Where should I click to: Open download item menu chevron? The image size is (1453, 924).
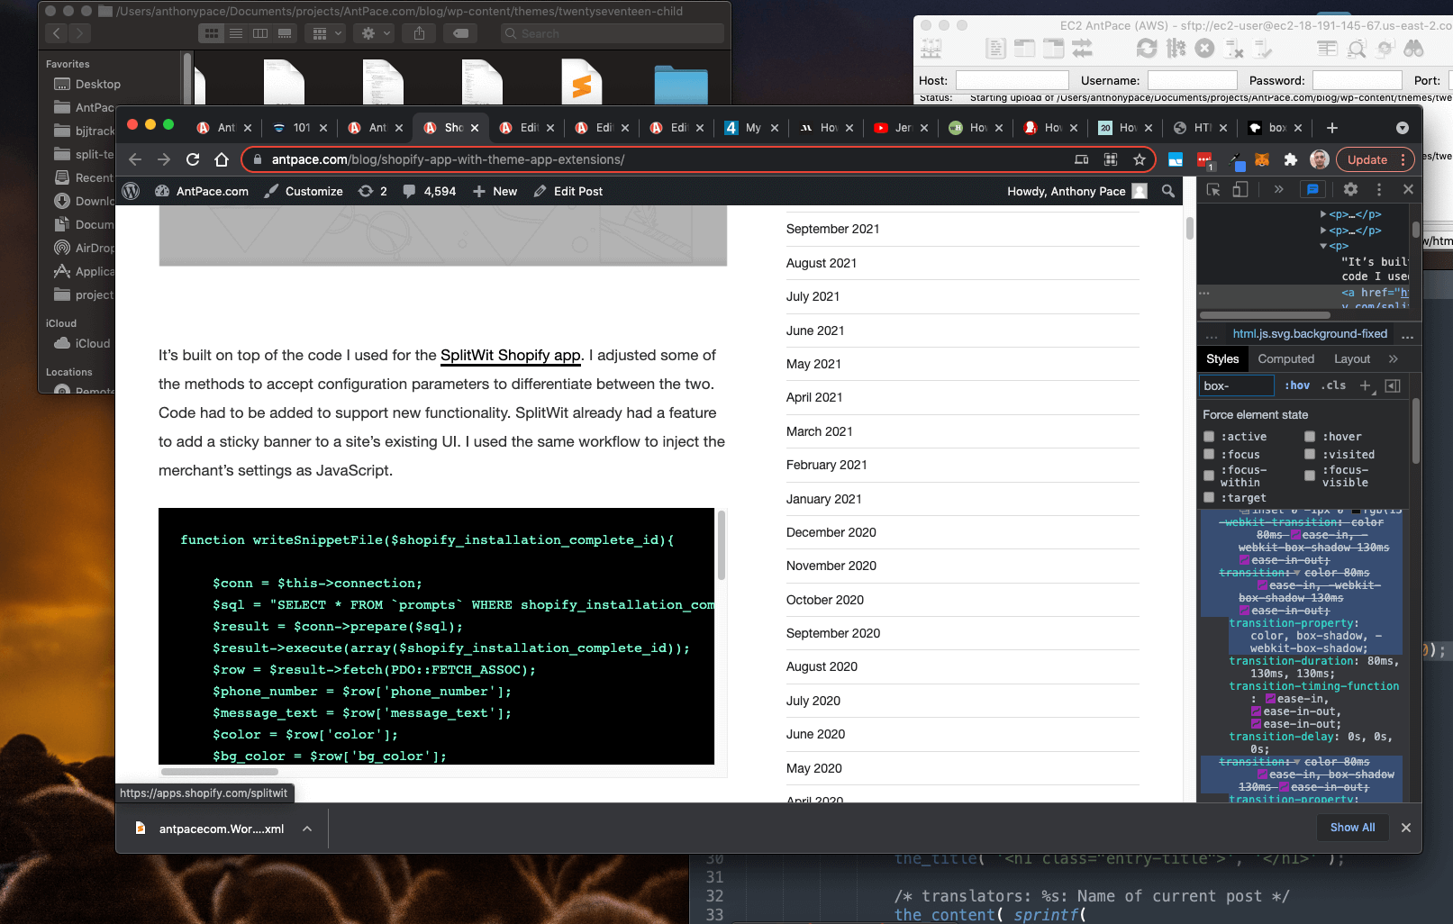pyautogui.click(x=307, y=829)
